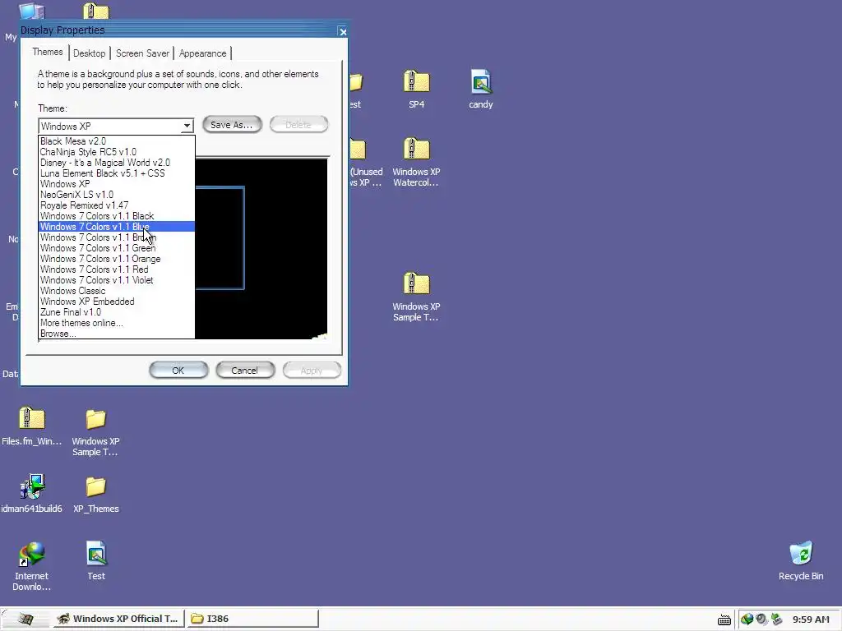
Task: Choose Black Mesa v2.0 theme
Action: (x=117, y=141)
